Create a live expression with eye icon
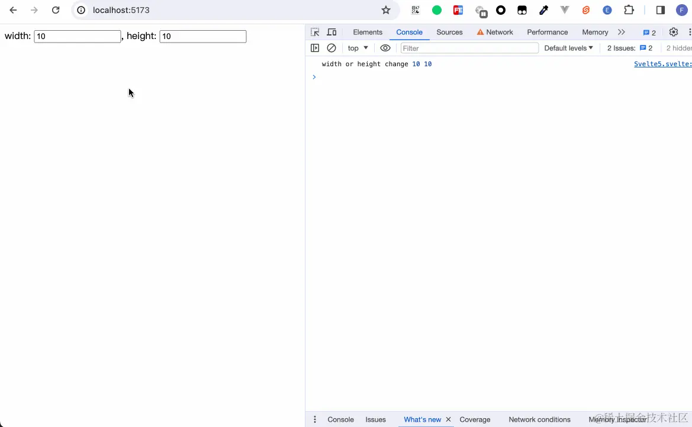 tap(385, 48)
